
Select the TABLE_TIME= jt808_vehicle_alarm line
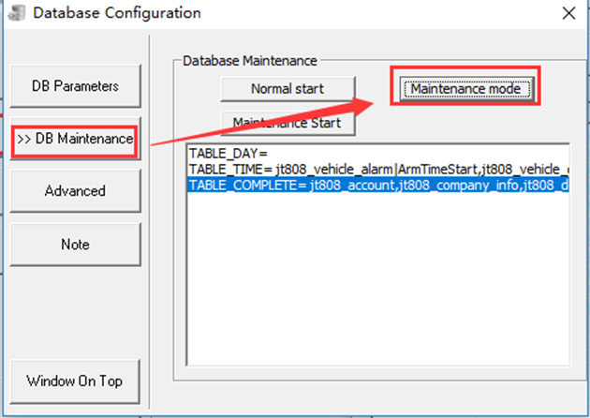pos(377,170)
